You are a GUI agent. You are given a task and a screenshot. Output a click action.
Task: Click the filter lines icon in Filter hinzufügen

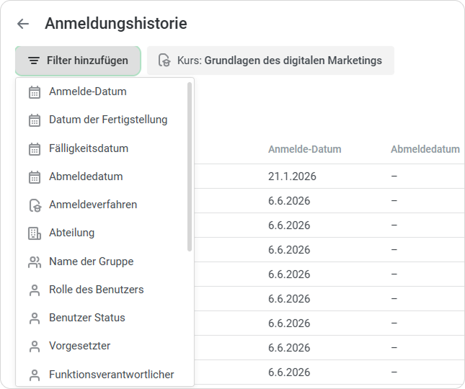34,61
